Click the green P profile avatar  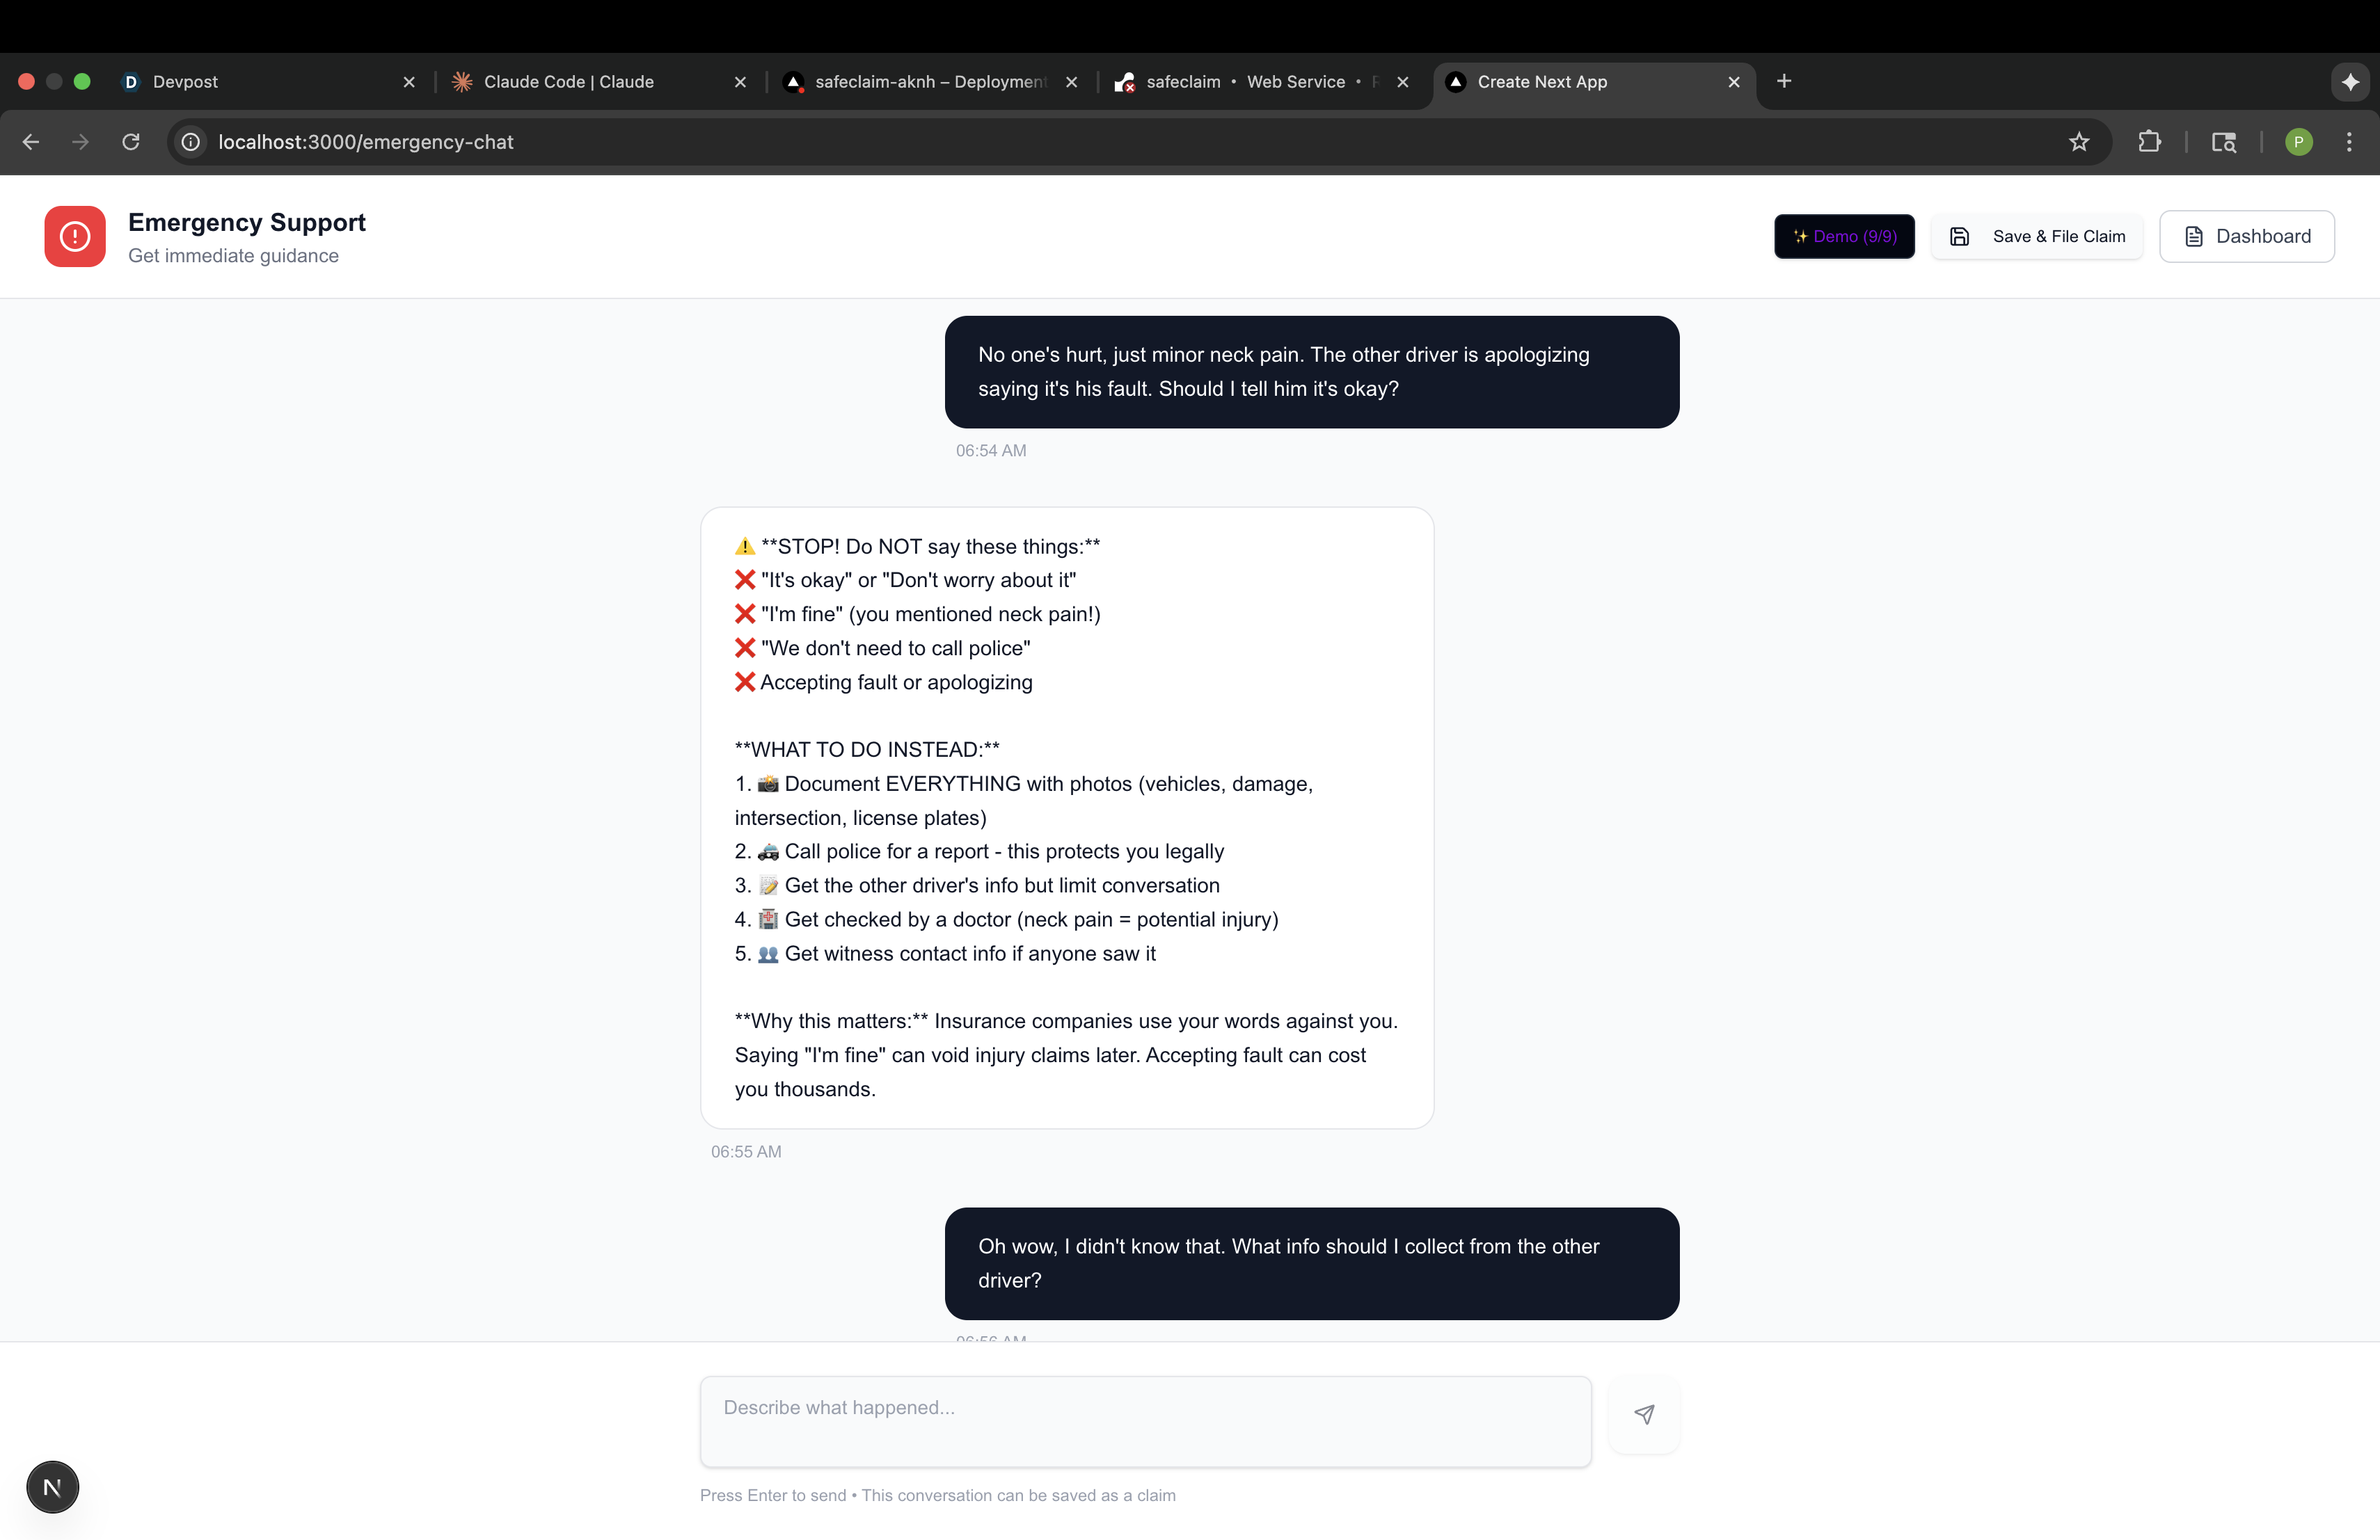pos(2298,142)
